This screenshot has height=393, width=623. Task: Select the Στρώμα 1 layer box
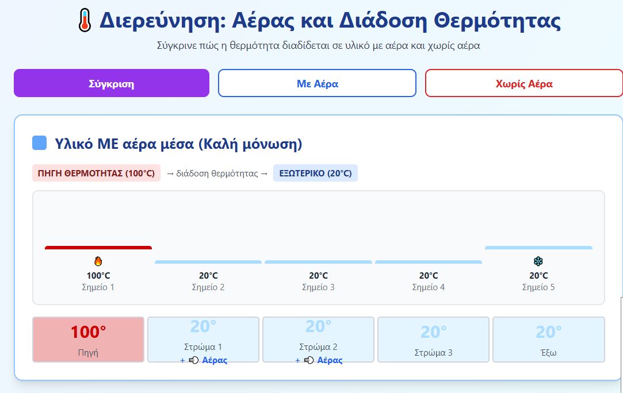coord(203,339)
